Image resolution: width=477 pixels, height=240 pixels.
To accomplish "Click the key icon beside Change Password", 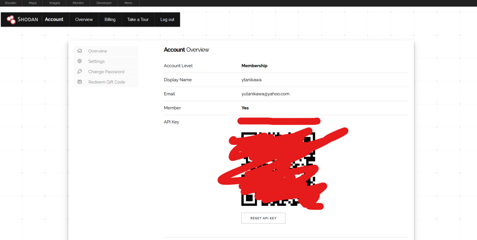I will tap(79, 72).
